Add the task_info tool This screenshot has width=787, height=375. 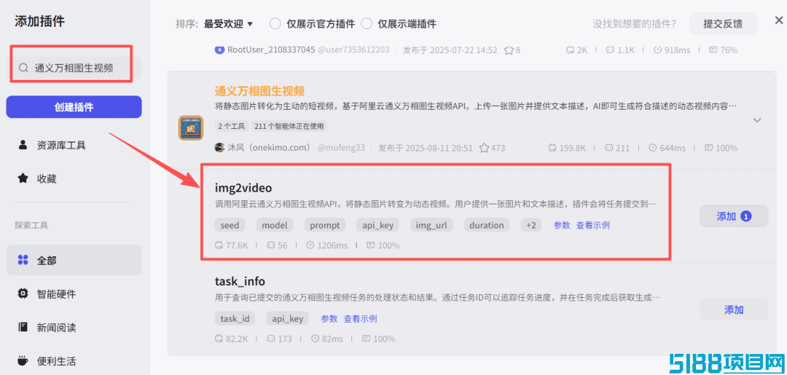(x=734, y=309)
